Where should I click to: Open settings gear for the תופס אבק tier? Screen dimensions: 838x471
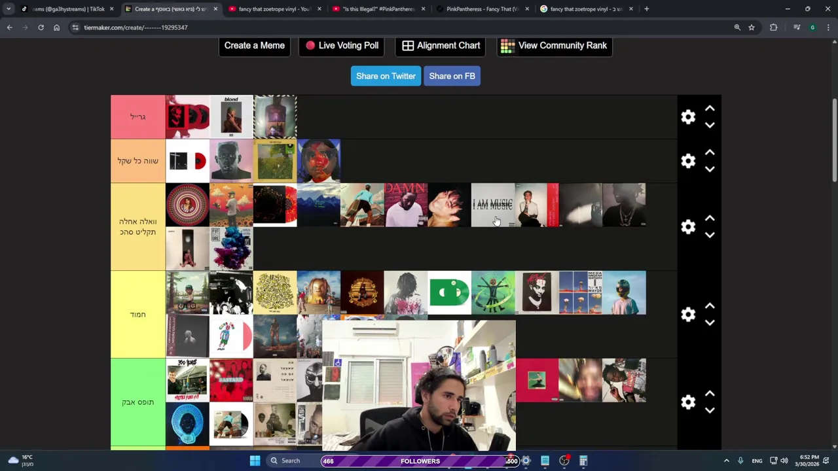pyautogui.click(x=688, y=402)
